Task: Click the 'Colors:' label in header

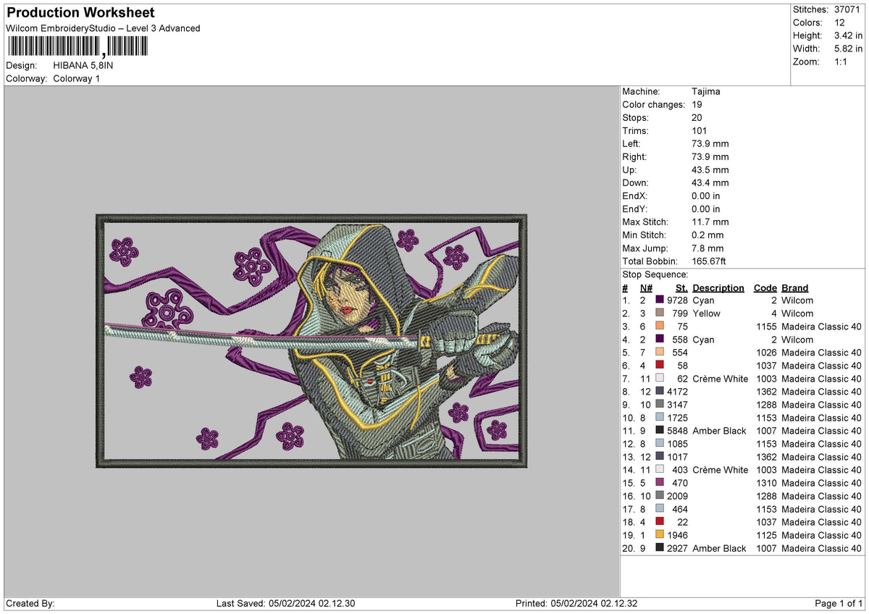Action: (x=809, y=22)
